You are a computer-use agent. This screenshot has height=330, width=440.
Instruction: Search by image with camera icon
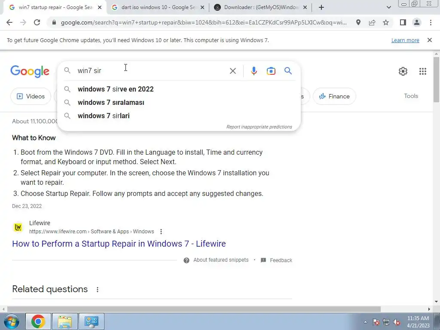click(271, 71)
